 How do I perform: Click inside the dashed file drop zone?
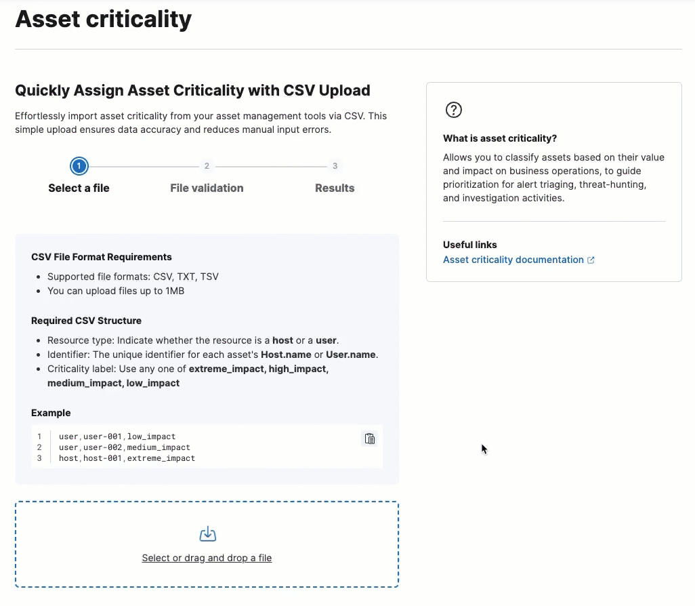[207, 544]
